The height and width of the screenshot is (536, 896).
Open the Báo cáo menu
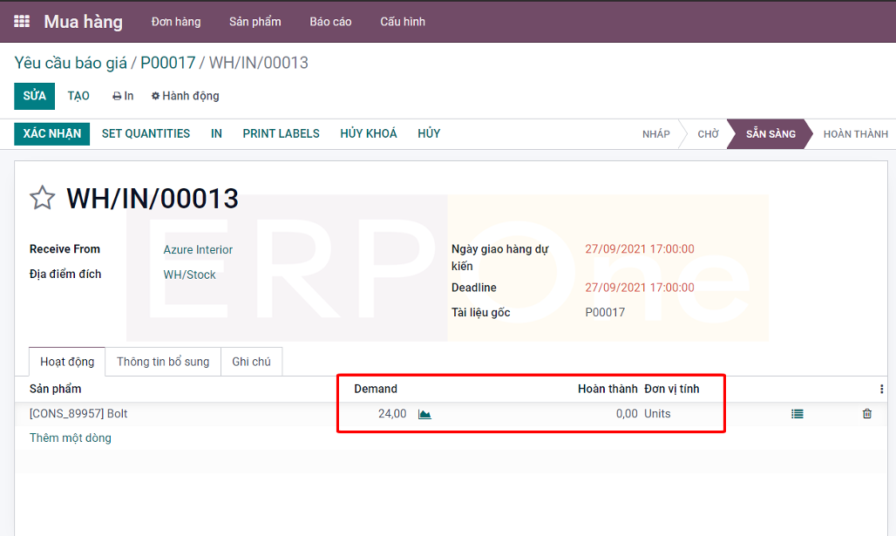tap(330, 22)
